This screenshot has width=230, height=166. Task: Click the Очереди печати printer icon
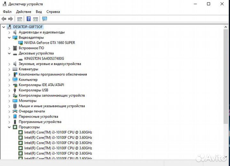point(15,111)
